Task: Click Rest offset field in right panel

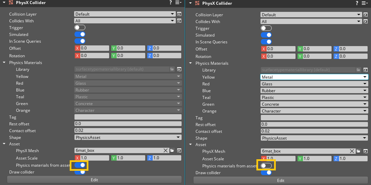Action: (x=314, y=124)
